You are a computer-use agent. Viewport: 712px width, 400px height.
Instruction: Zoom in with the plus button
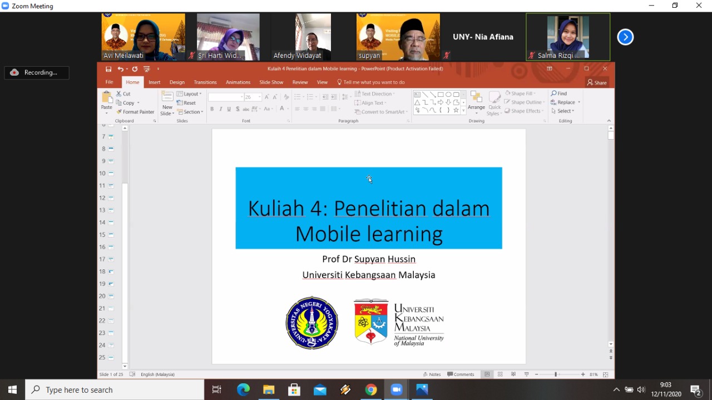click(582, 374)
